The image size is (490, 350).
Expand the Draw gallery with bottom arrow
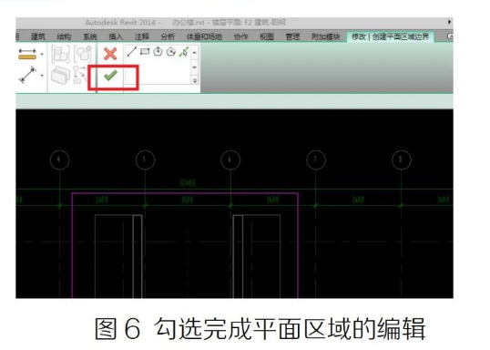[194, 81]
